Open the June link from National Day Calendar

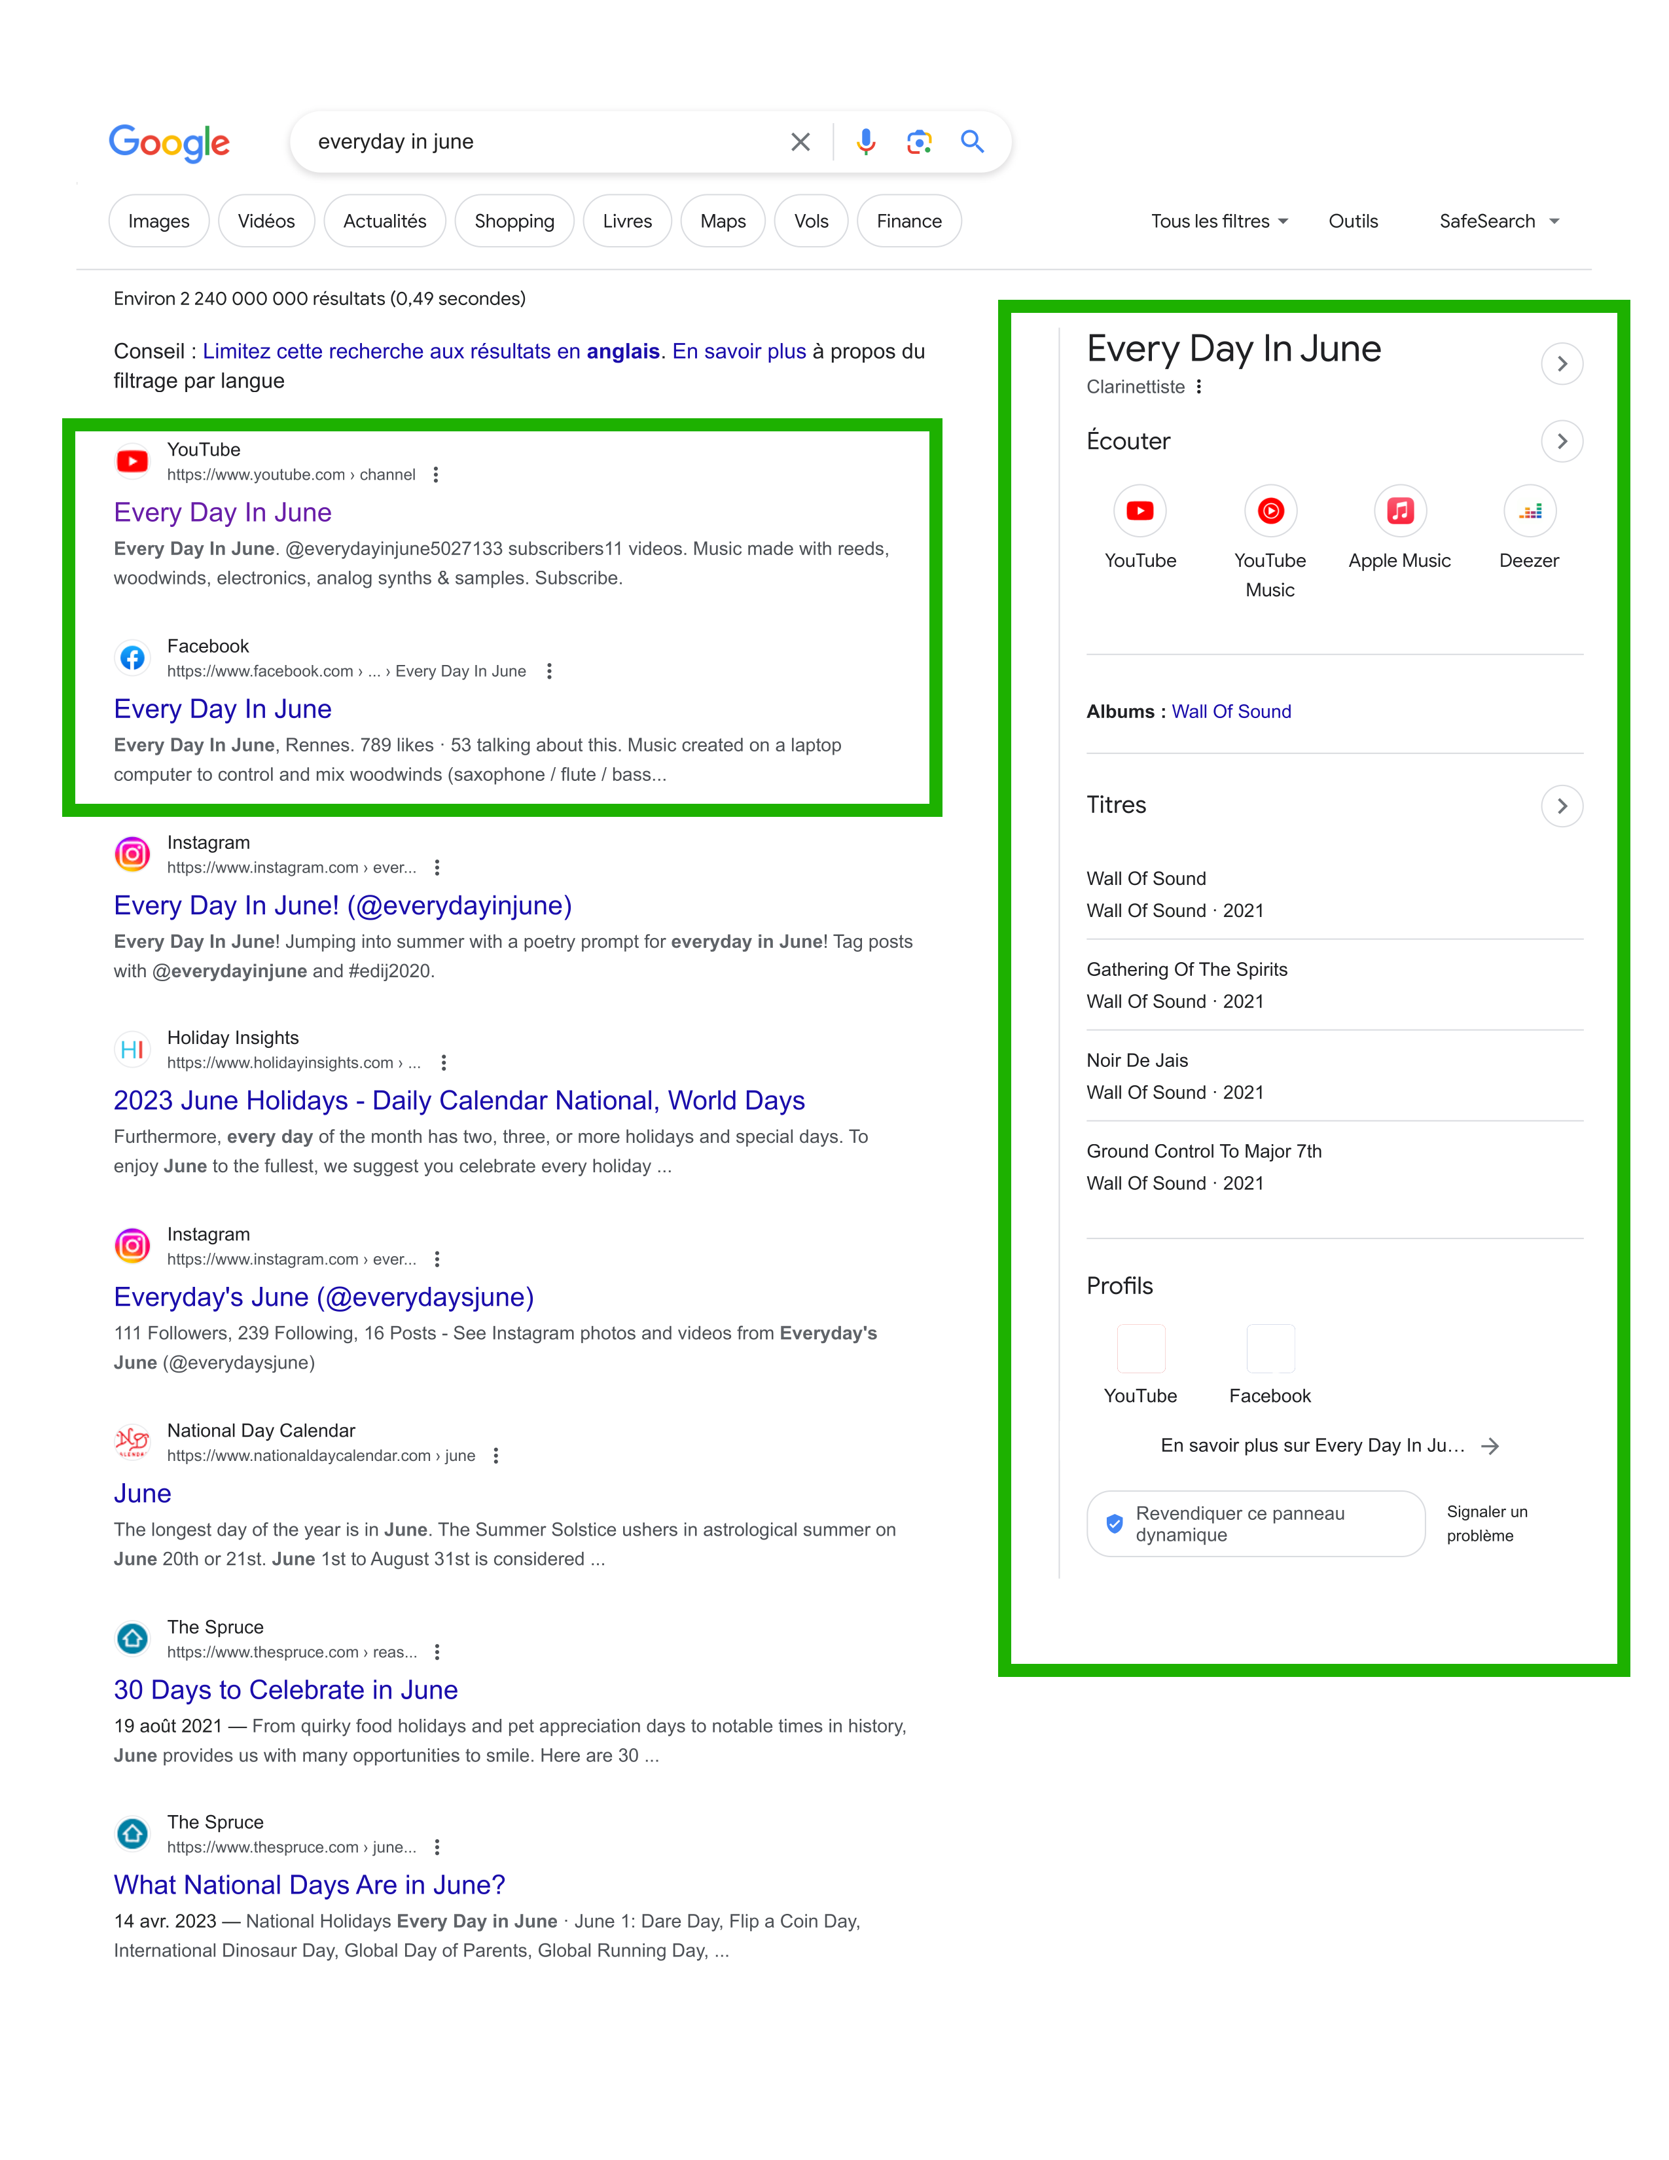pos(143,1494)
